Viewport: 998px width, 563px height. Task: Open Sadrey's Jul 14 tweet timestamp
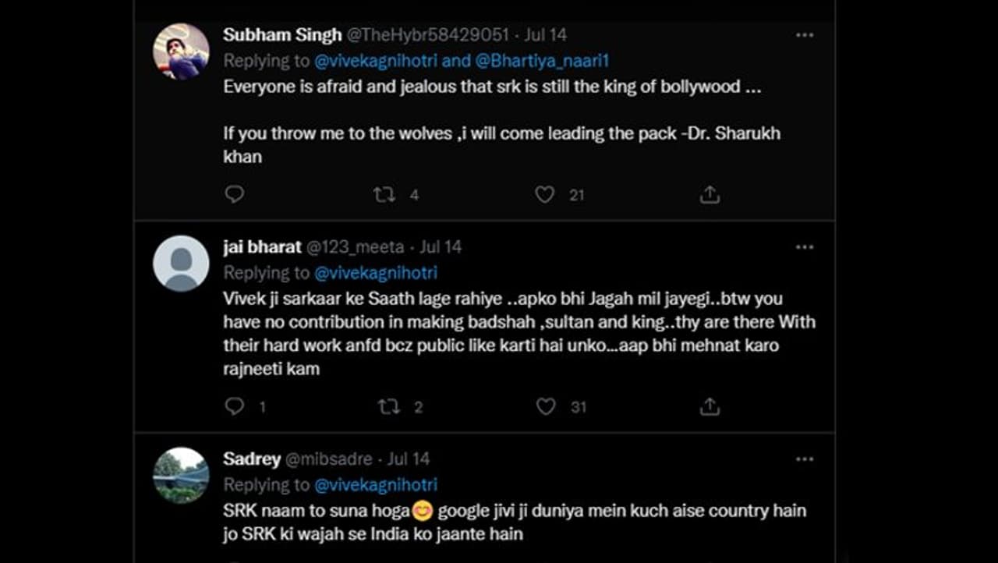408,459
